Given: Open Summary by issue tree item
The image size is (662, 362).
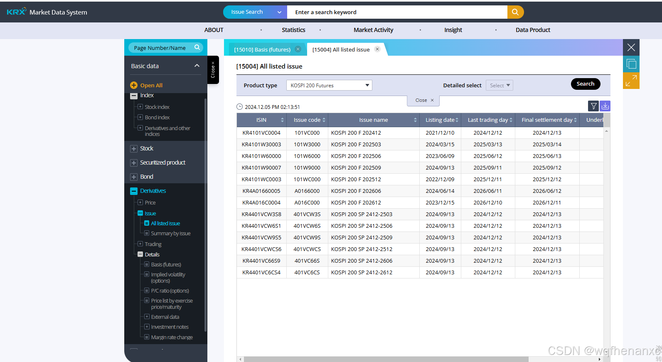Looking at the screenshot, I should (171, 234).
